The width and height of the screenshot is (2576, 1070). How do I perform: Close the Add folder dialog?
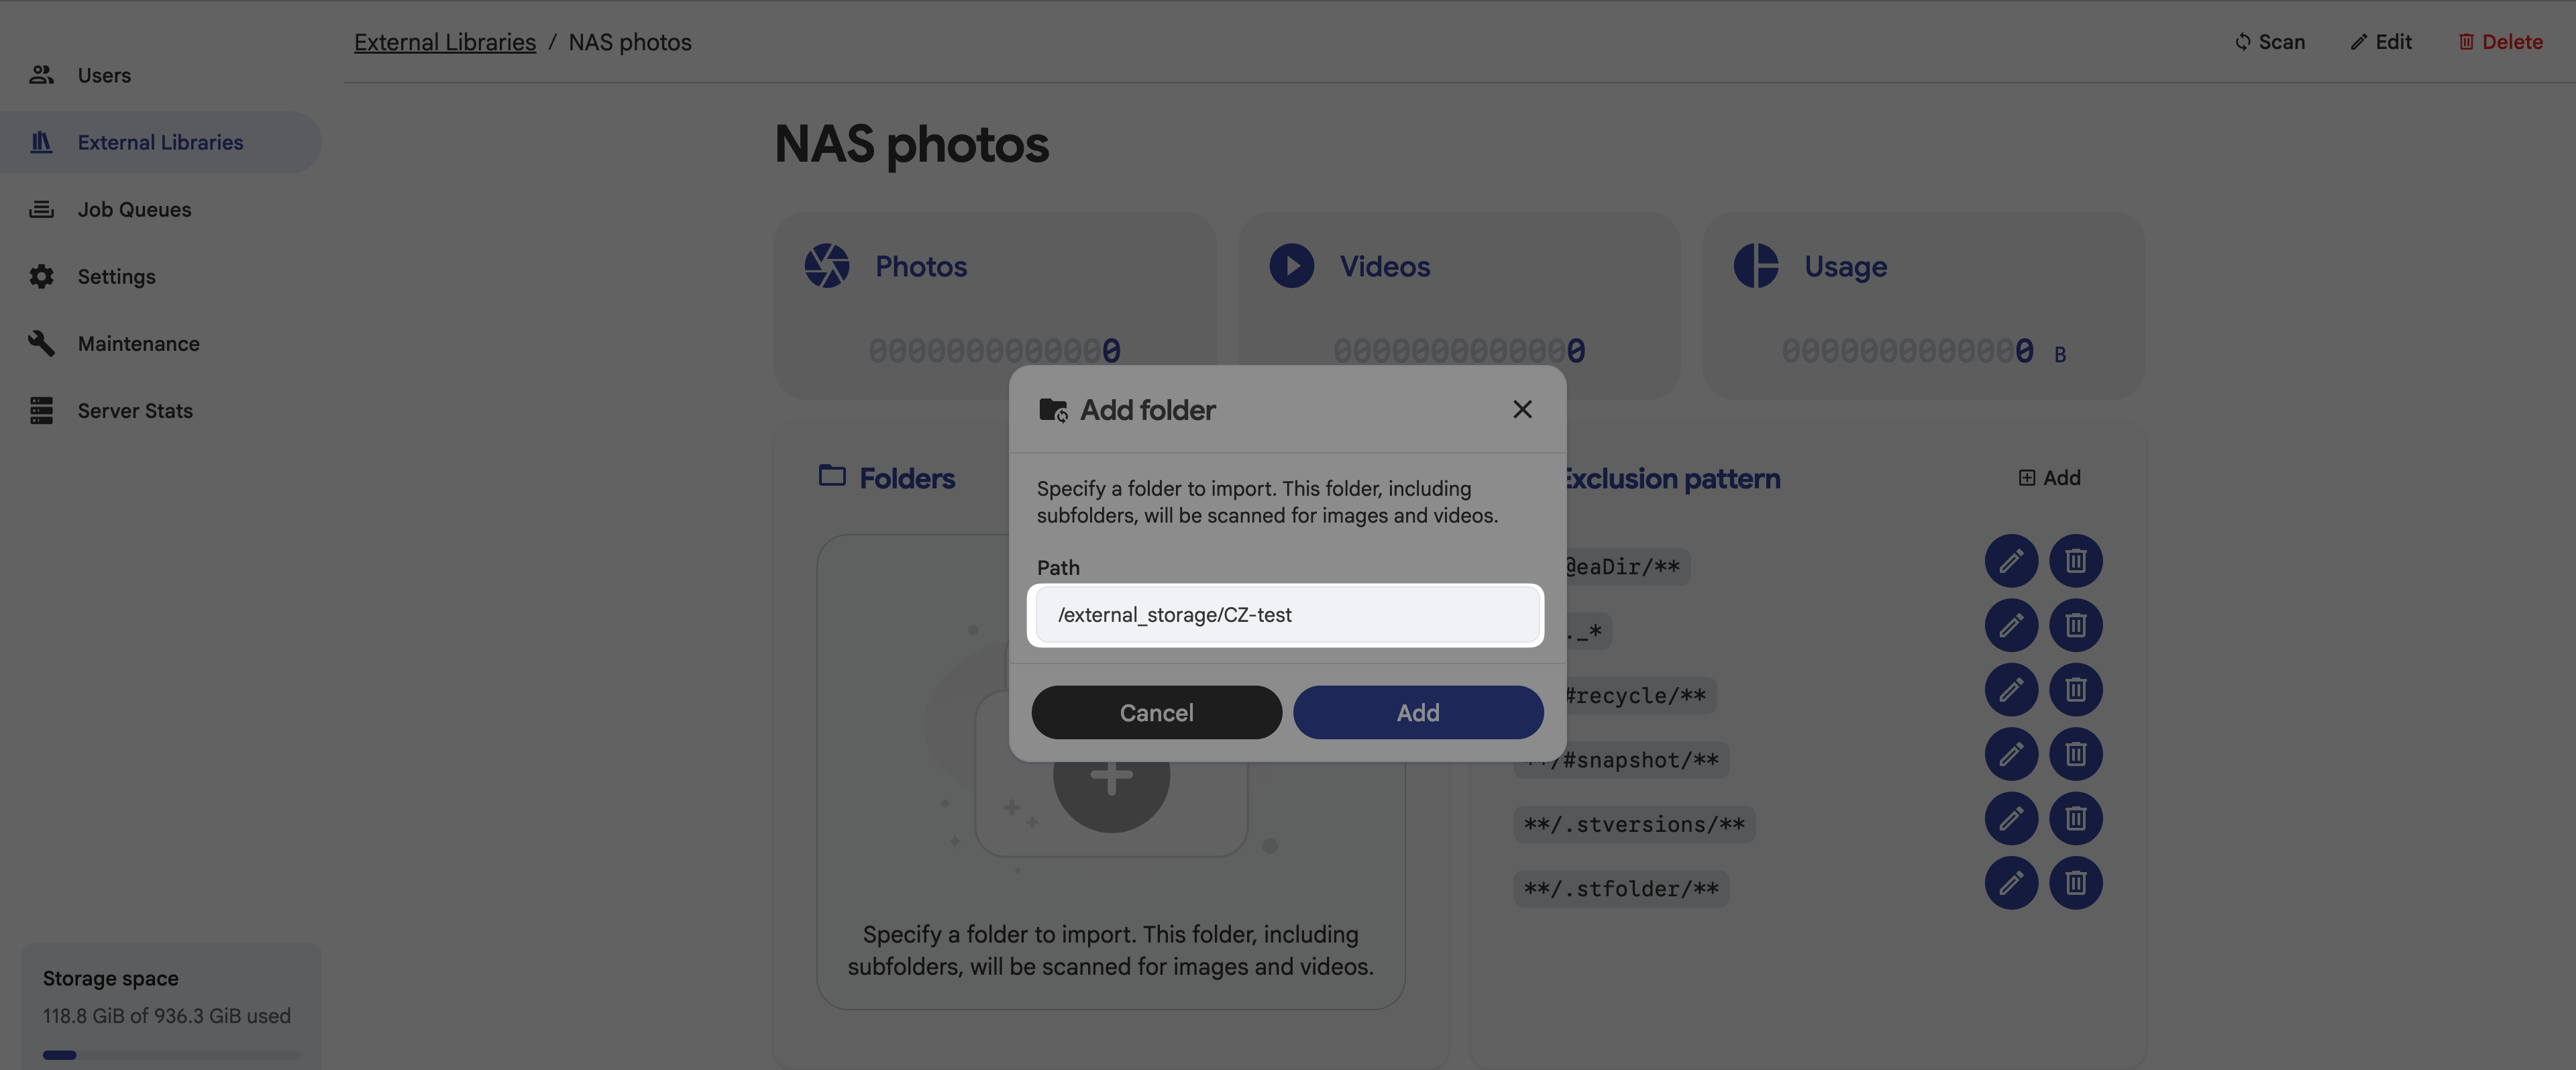tap(1522, 409)
